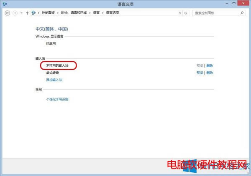Open the recent locations dropdown arrow

click(x=21, y=13)
